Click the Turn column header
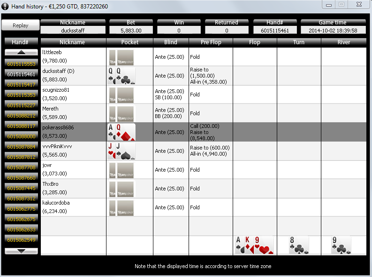 click(x=299, y=42)
